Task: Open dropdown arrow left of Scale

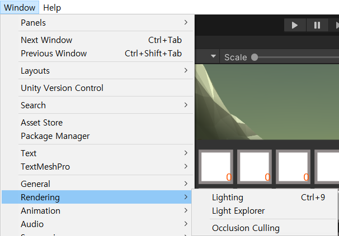Action: [213, 57]
